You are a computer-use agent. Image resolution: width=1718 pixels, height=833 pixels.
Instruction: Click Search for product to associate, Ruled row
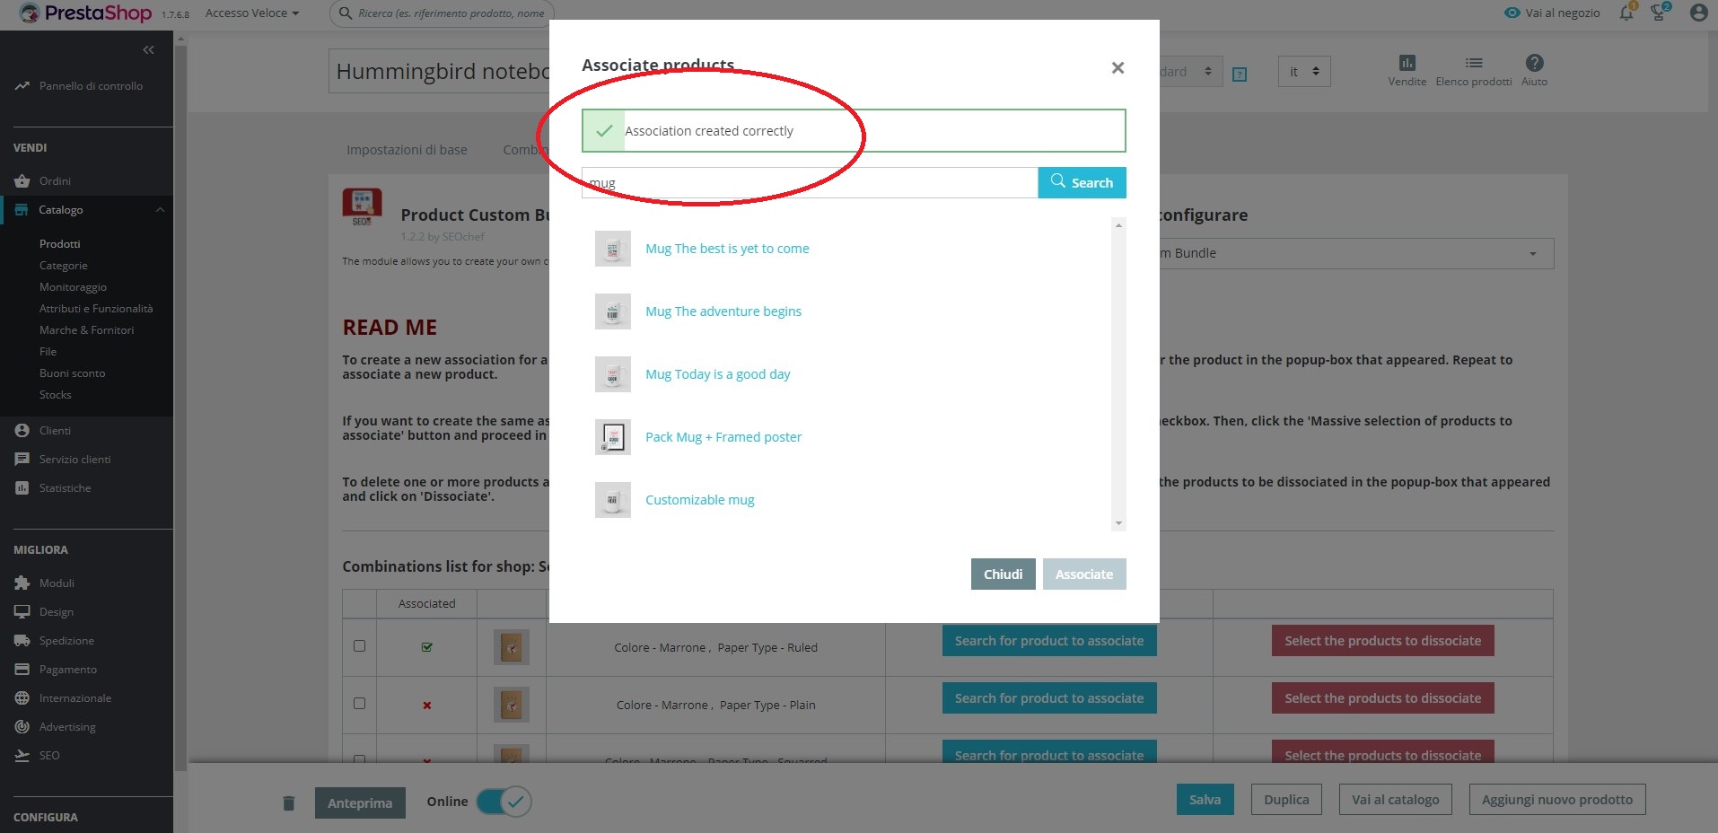[1049, 641]
